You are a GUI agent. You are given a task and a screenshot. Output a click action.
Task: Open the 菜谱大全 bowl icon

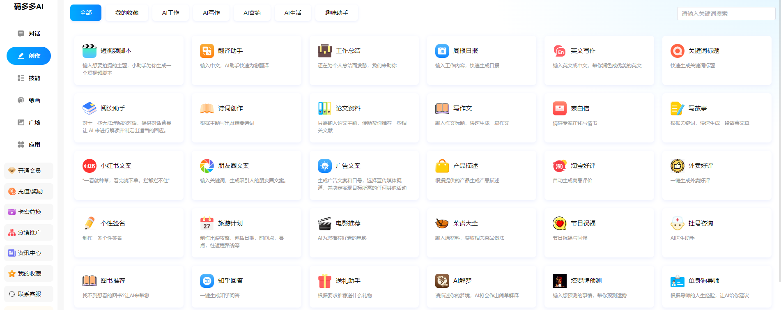(442, 223)
